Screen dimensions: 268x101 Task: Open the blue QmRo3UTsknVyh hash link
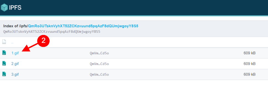pyautogui.click(x=83, y=26)
